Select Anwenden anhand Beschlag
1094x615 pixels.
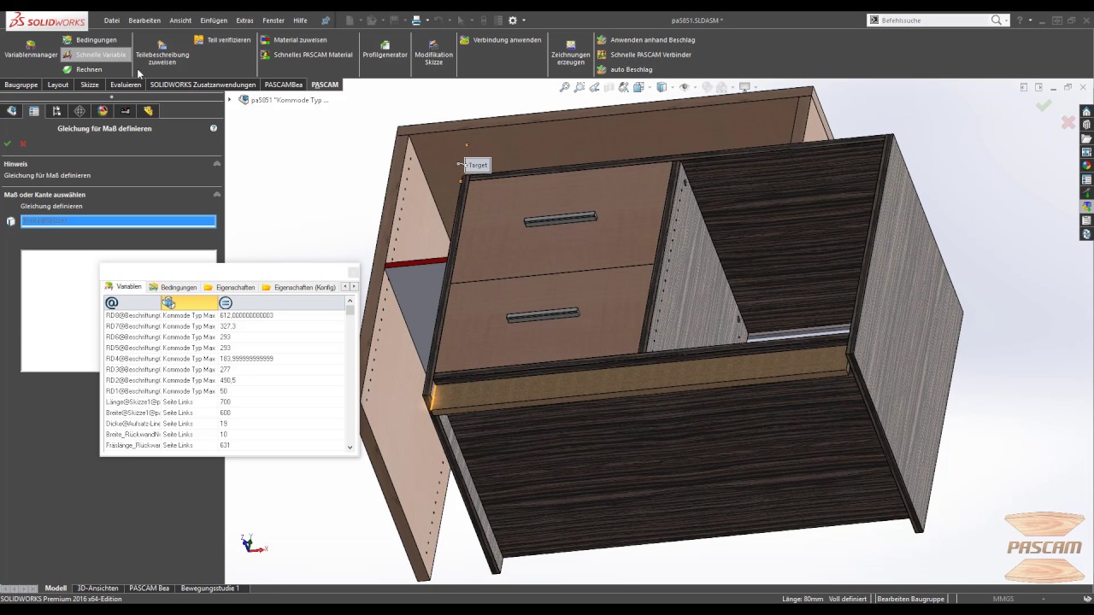[645, 40]
